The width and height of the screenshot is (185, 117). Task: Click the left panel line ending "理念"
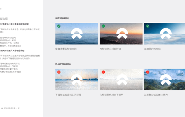10,72
